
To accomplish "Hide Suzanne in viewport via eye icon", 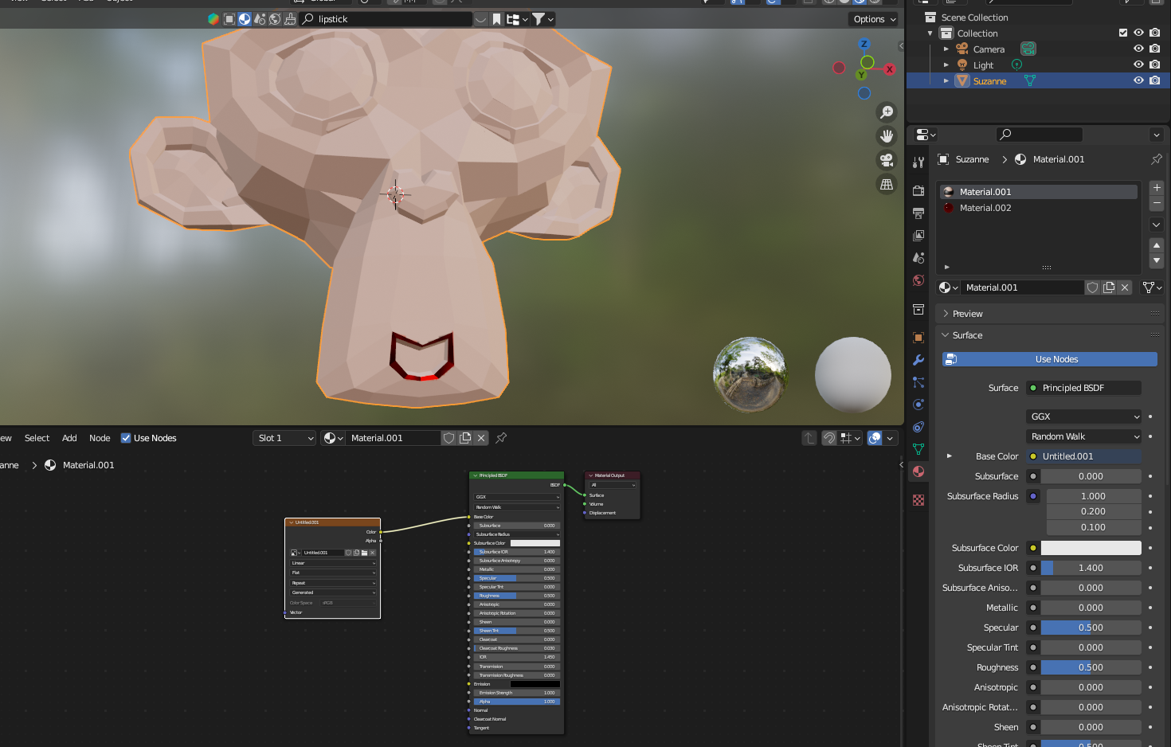I will (x=1138, y=80).
